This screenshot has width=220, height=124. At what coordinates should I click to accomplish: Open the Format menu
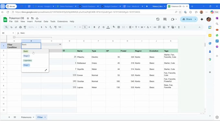coord(38,21)
